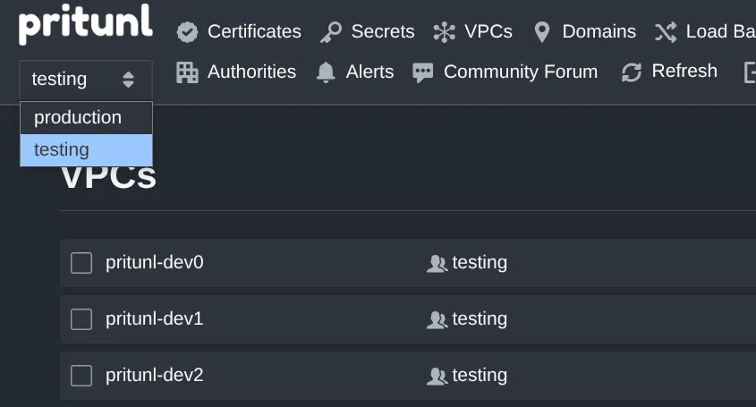Click the pritunl-dev2 name
The image size is (756, 407).
pos(154,375)
